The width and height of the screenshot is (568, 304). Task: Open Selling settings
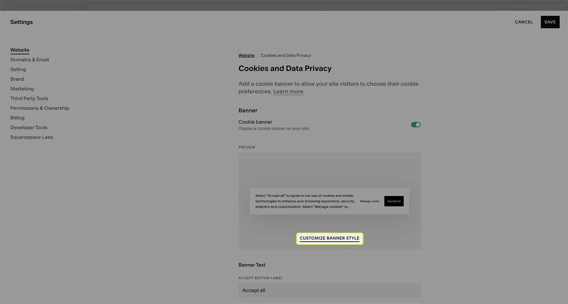[18, 70]
